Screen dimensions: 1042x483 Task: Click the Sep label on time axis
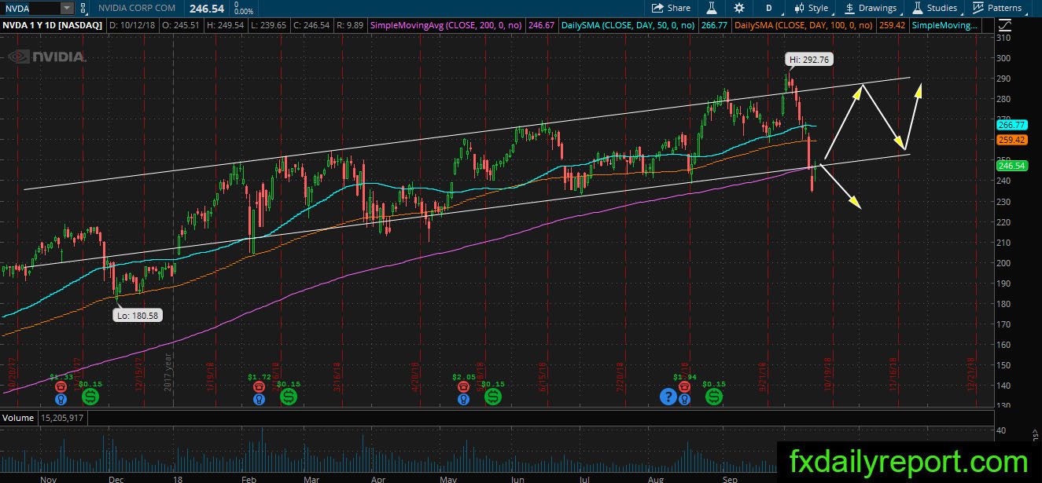(x=731, y=478)
